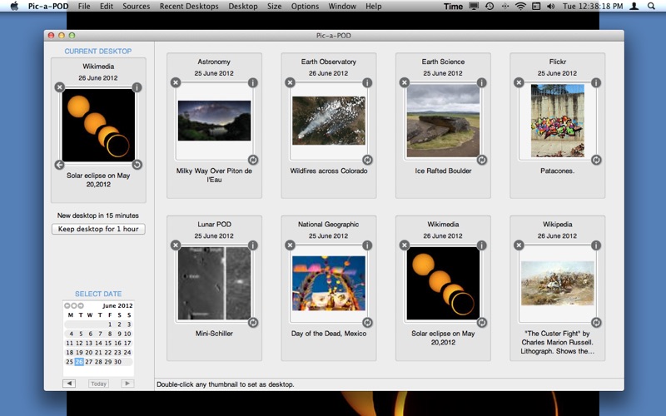666x416 pixels.
Task: Show info for the Wikipedia Custer Fight image
Action: pyautogui.click(x=596, y=245)
